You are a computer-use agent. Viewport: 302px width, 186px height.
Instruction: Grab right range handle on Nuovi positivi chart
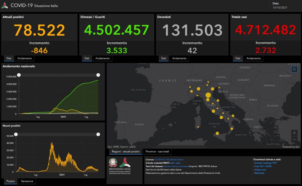tap(98, 134)
